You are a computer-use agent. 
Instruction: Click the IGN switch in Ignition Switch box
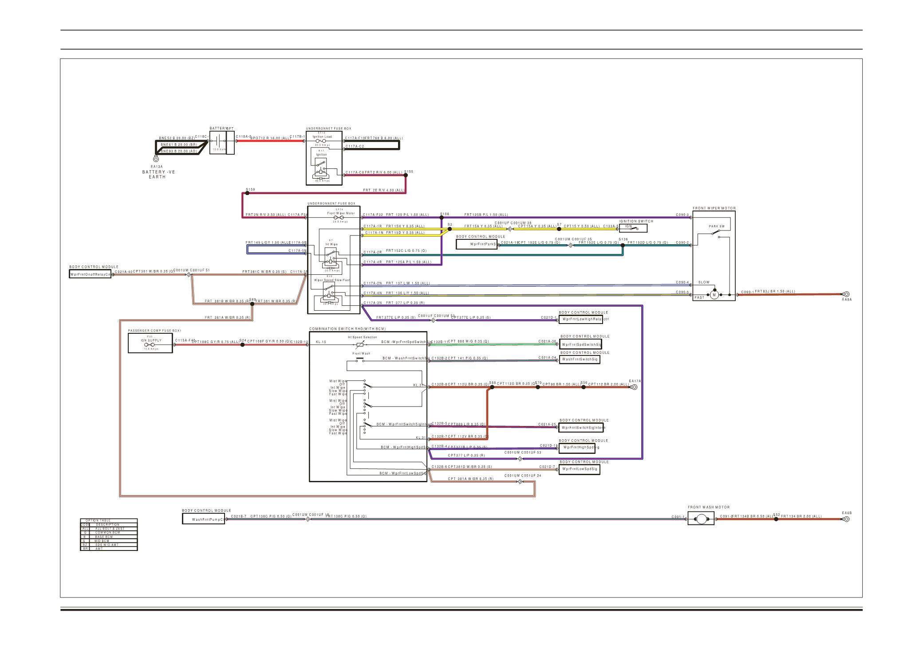pos(633,228)
